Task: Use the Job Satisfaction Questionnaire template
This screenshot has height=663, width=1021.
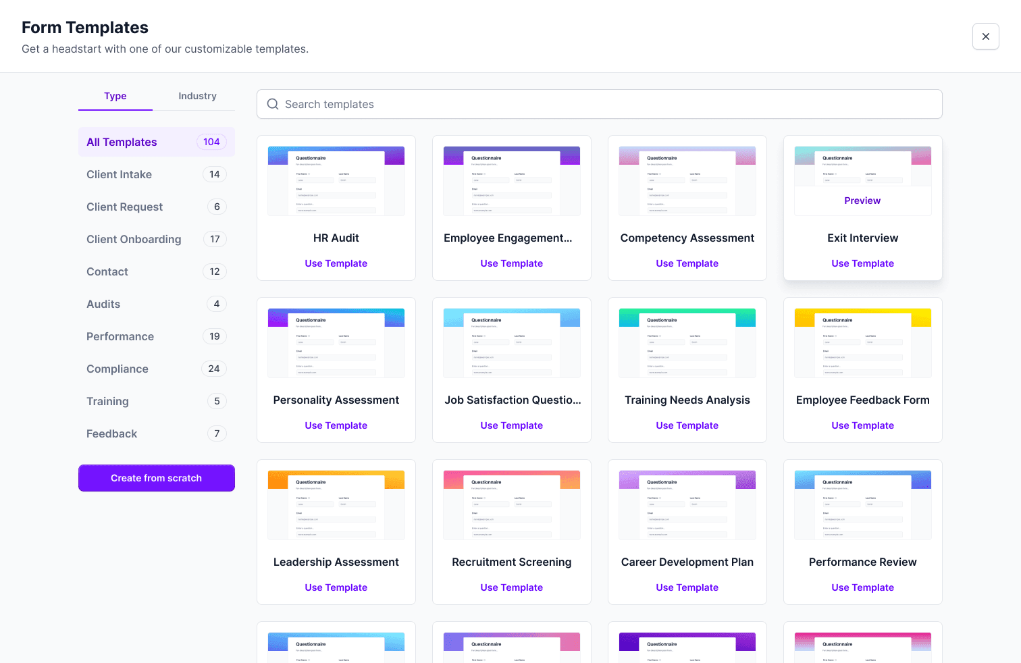Action: click(x=512, y=425)
